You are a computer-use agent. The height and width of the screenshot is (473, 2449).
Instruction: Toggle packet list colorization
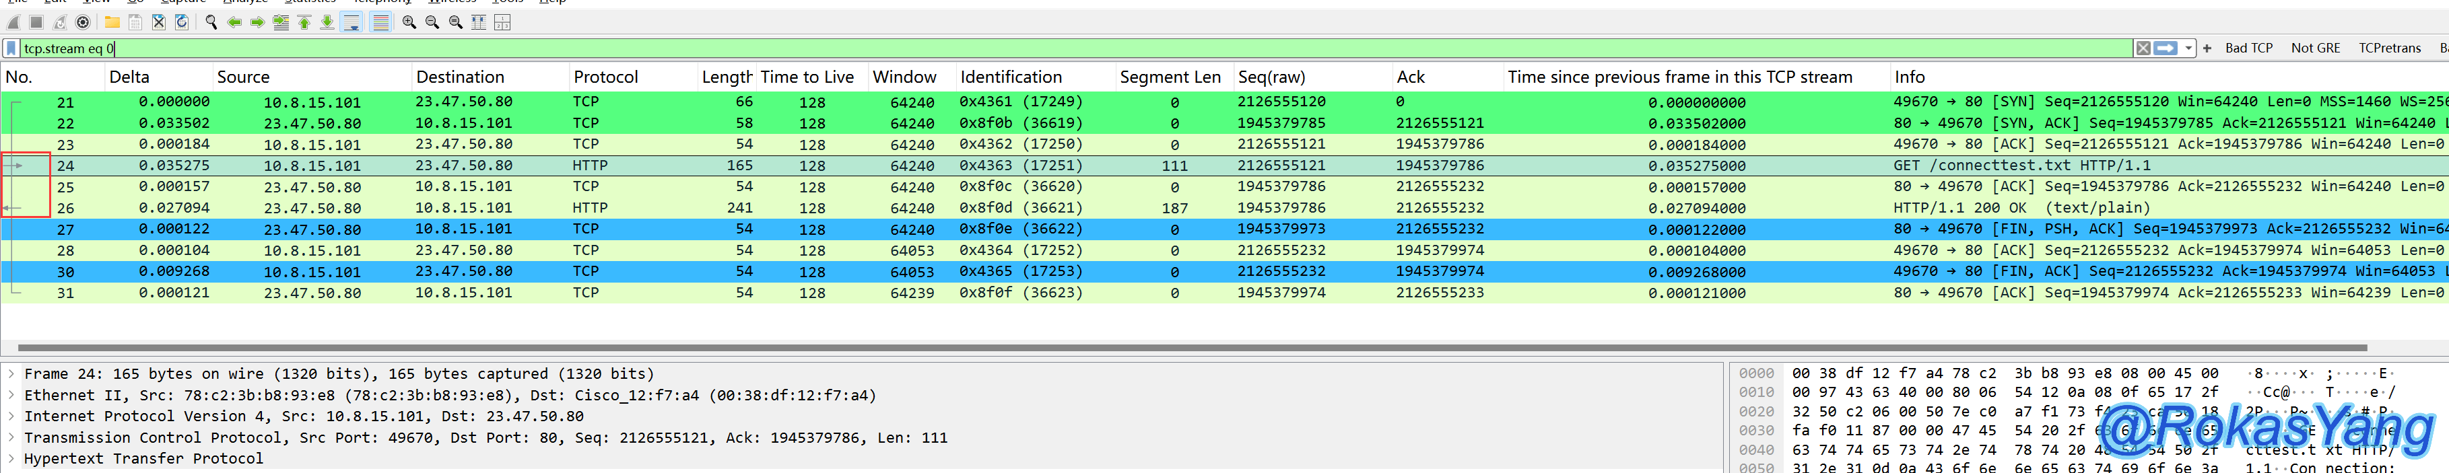pos(380,22)
